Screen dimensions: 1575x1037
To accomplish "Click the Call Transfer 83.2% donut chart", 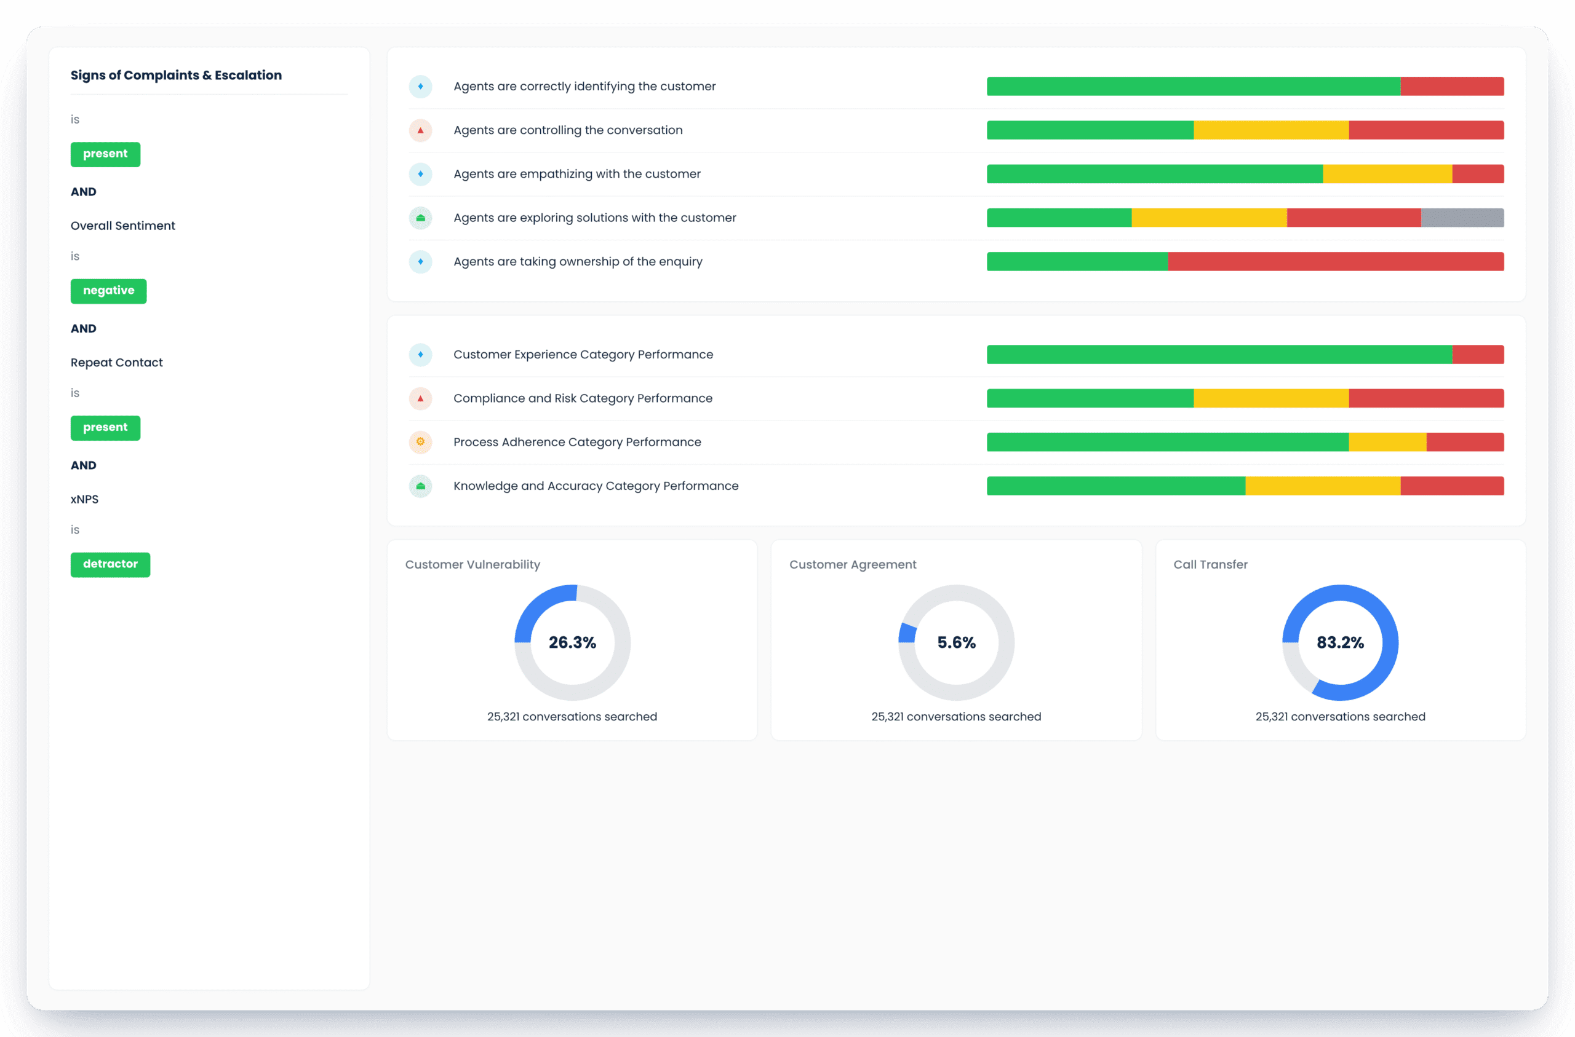I will point(1340,643).
